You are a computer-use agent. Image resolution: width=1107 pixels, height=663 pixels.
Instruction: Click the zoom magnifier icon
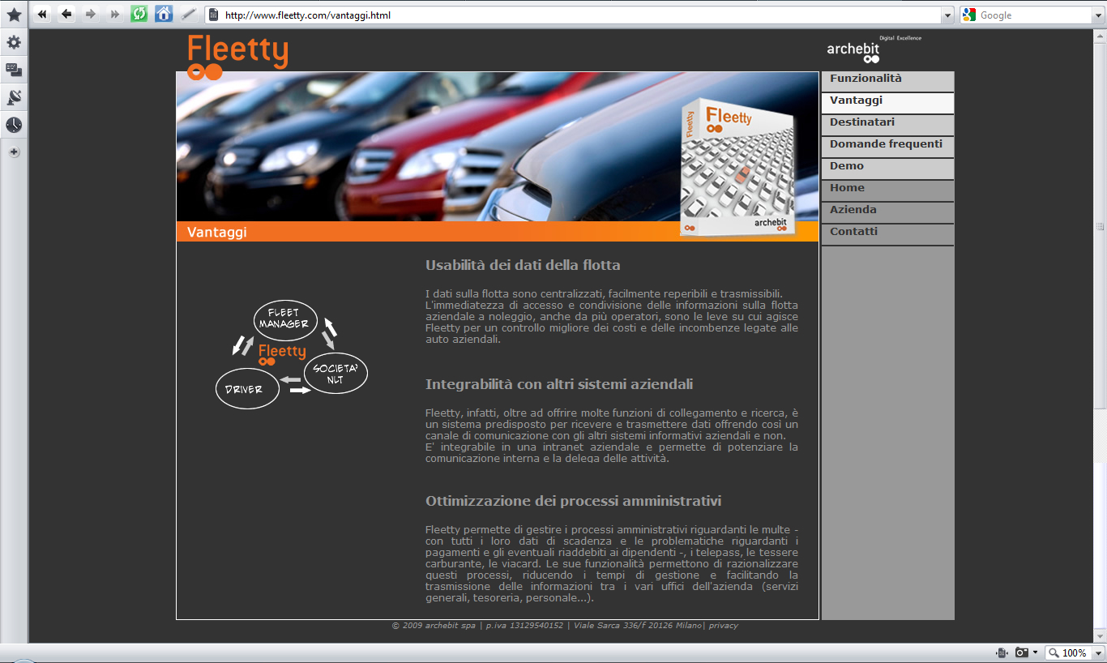(x=1053, y=652)
